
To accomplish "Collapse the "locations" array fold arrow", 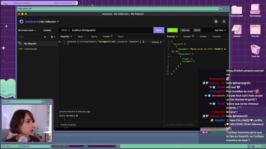I will 170,54.
